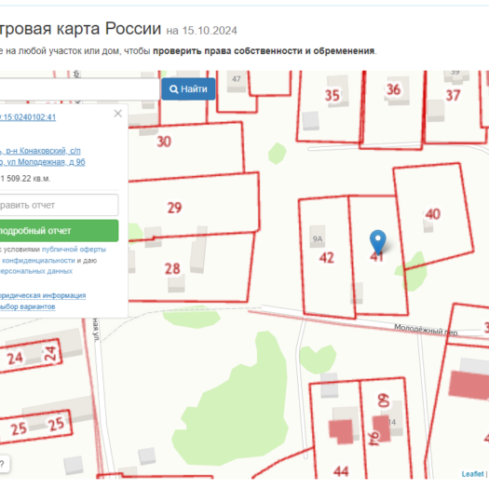
Task: Open the address link ul Молодежная д 9б
Action: click(x=43, y=162)
